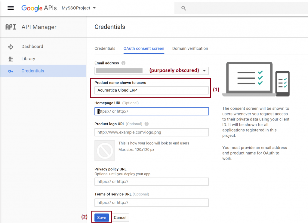308x223 pixels.
Task: Click the Credentials key icon
Action: click(x=11, y=71)
